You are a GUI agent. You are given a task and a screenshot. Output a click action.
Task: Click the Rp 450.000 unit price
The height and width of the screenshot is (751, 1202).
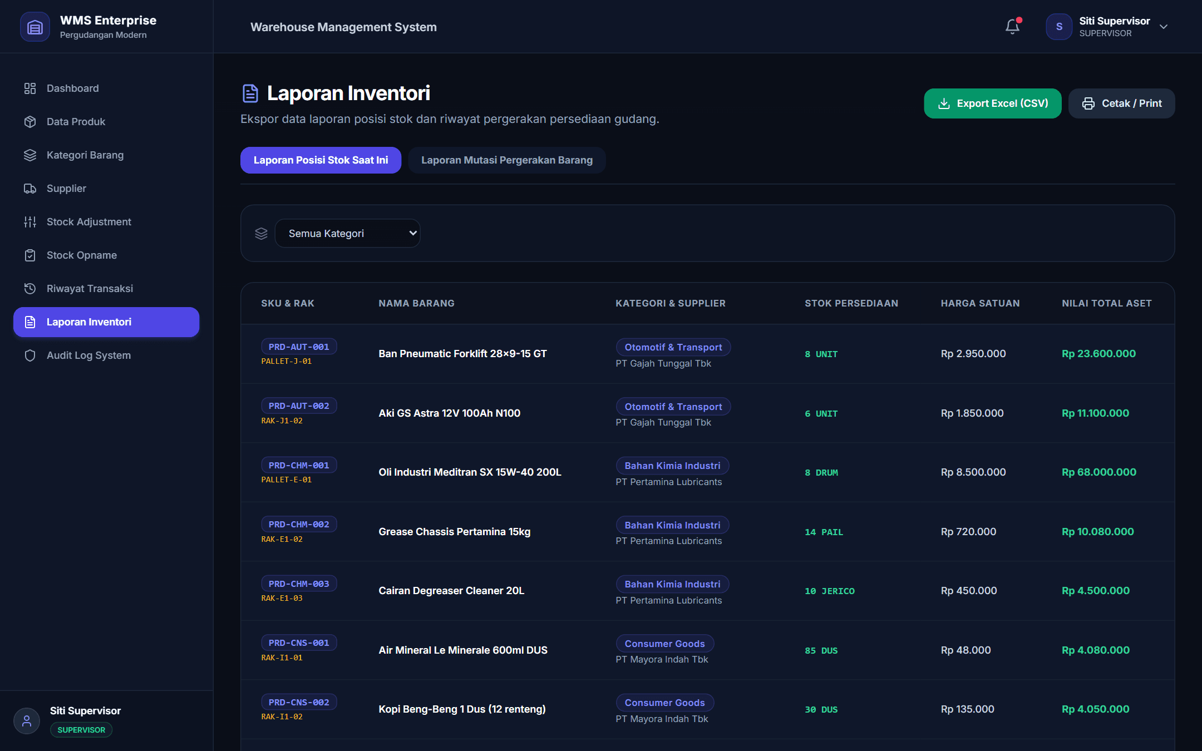coord(968,591)
